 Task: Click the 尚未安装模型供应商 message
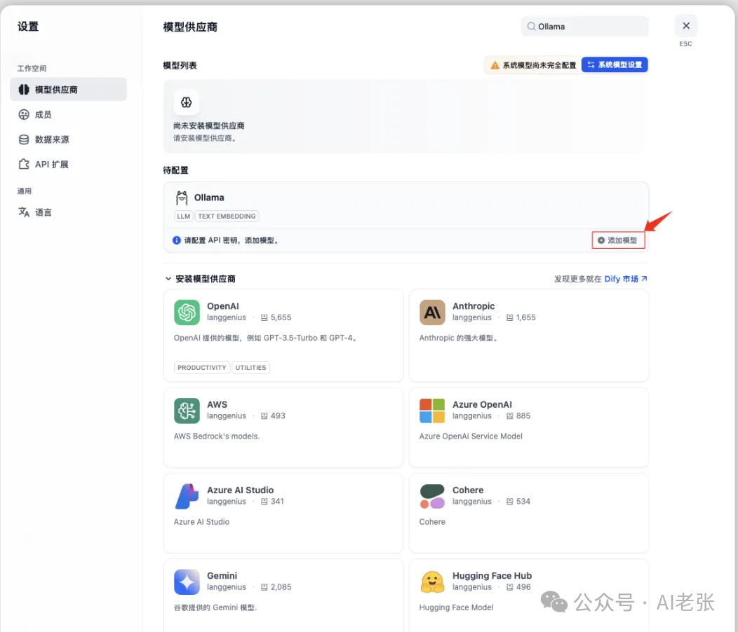tap(209, 125)
